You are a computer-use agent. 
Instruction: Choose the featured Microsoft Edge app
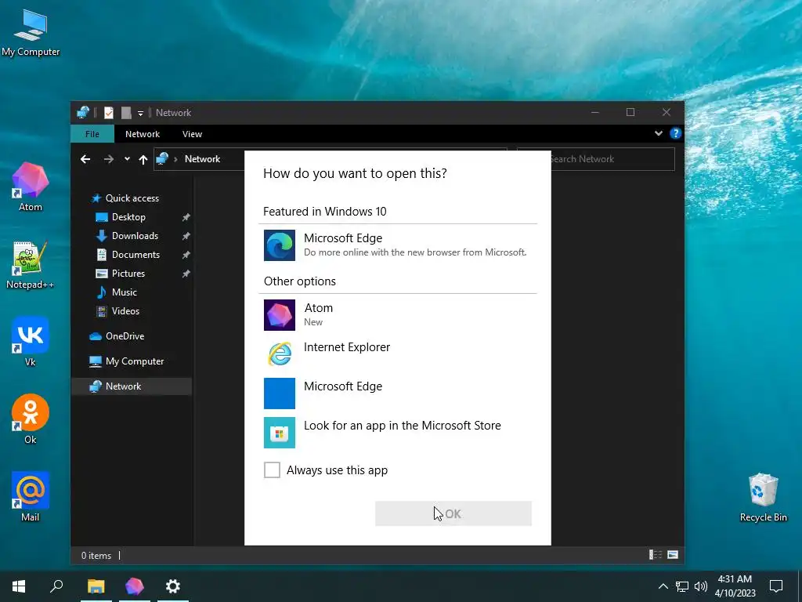397,245
